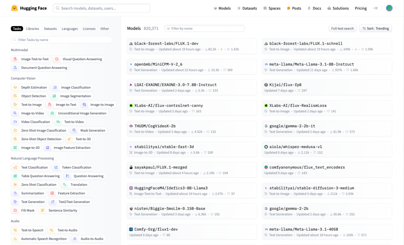Open stabilityai/stable-diffusion-3-medium model card
Image resolution: width=404 pixels, height=245 pixels.
(327, 191)
